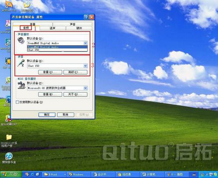Click 高级 button in 录音 section
The height and width of the screenshot is (178, 218).
[x=75, y=72]
